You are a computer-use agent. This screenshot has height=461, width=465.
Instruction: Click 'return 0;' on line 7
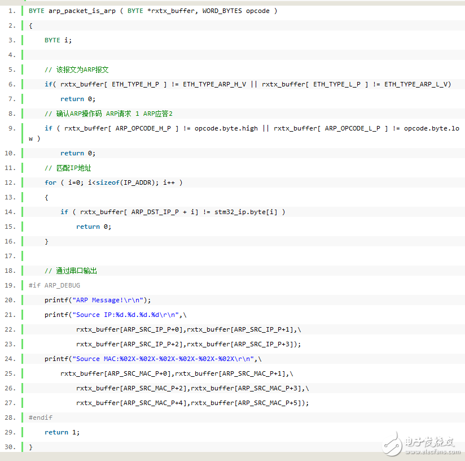click(x=78, y=99)
